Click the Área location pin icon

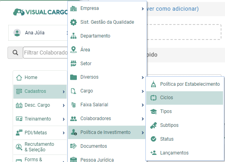click(73, 50)
